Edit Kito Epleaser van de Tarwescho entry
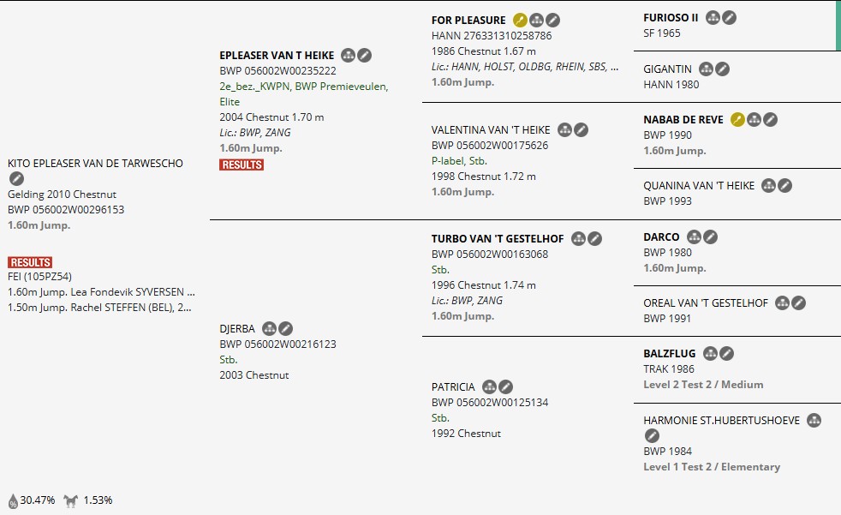841x515 pixels. tap(16, 179)
